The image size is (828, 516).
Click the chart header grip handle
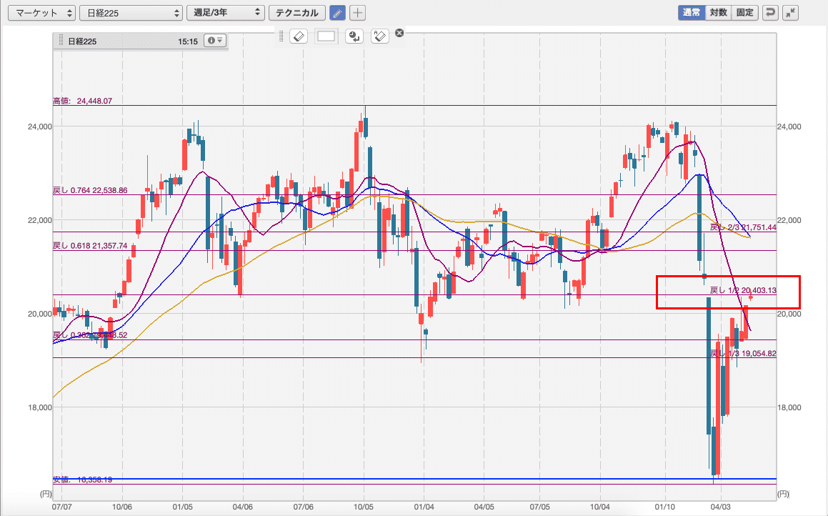tap(61, 41)
